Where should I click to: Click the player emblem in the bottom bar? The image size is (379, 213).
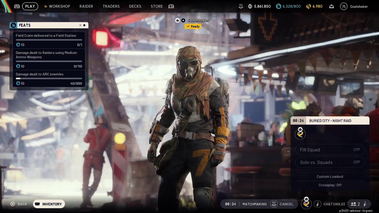(306, 204)
